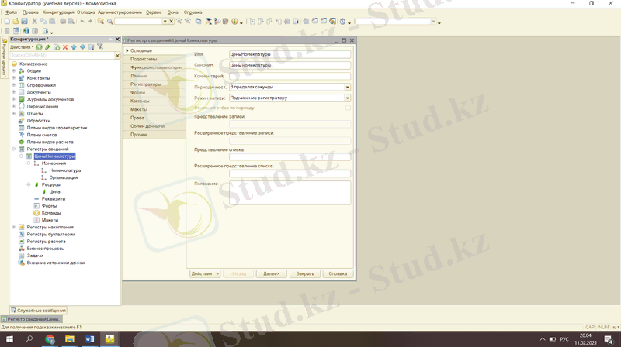
Task: Click the red Delete X in Configuration panel
Action: [65, 47]
